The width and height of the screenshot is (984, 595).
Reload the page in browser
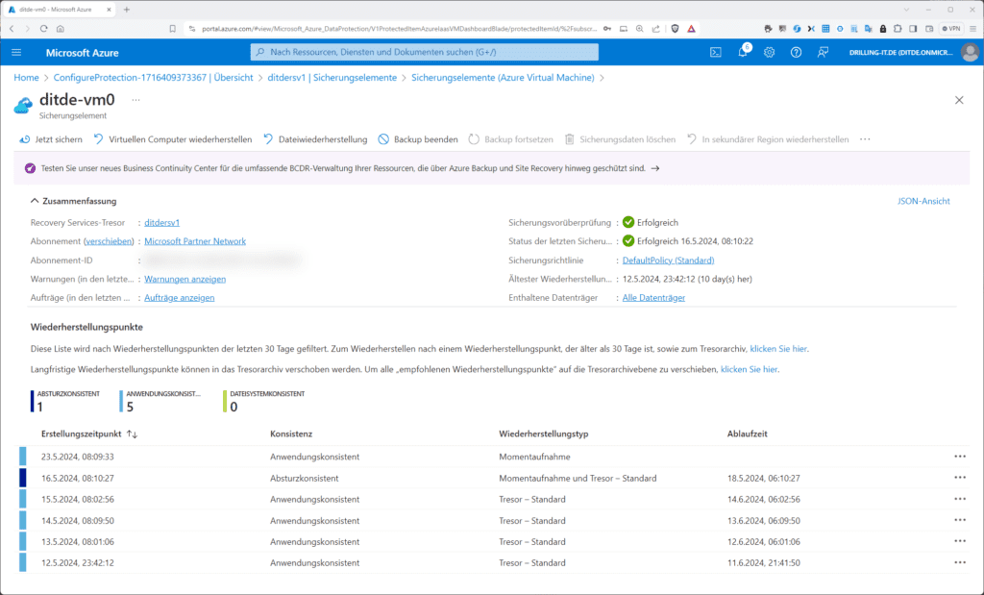click(43, 28)
